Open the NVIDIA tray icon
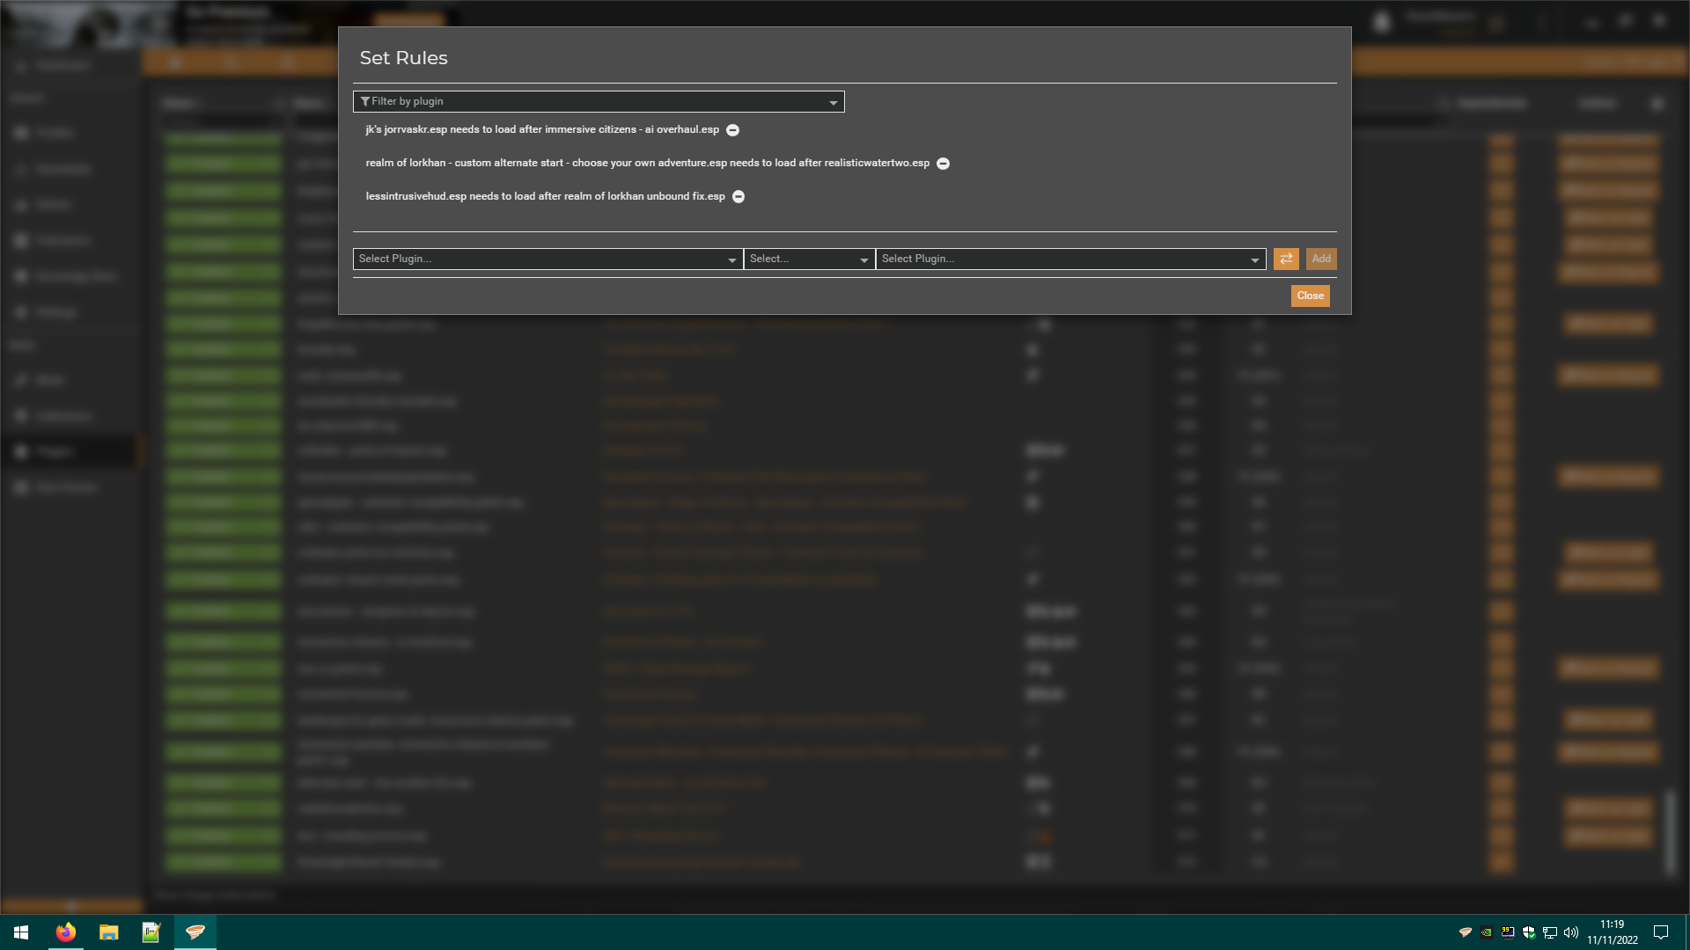 [1487, 932]
